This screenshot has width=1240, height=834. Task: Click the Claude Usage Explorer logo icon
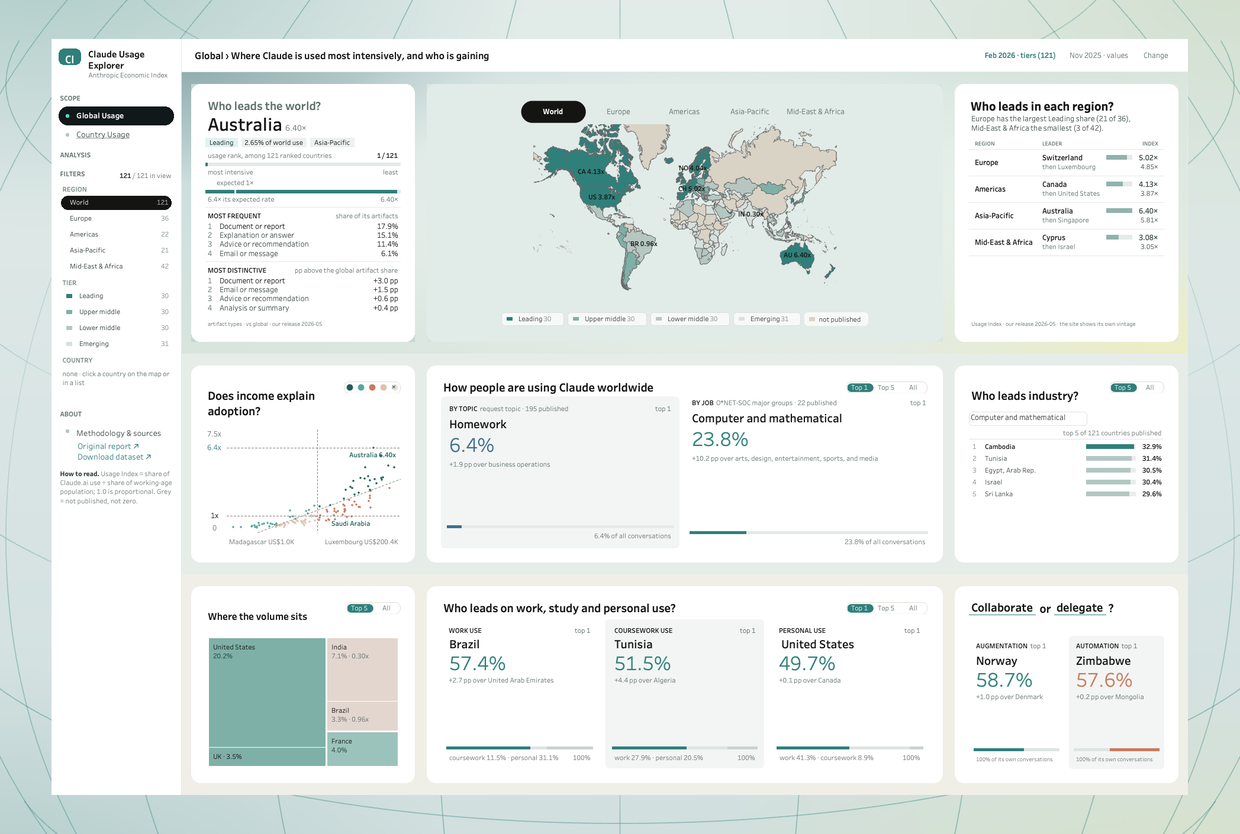(70, 57)
